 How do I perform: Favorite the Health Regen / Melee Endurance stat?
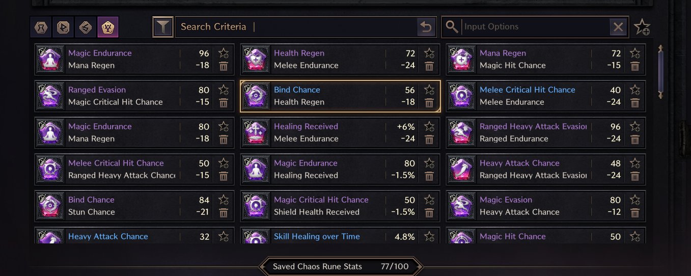429,53
